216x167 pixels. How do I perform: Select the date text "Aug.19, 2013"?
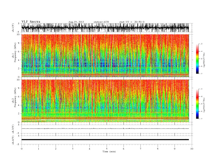point(76,22)
